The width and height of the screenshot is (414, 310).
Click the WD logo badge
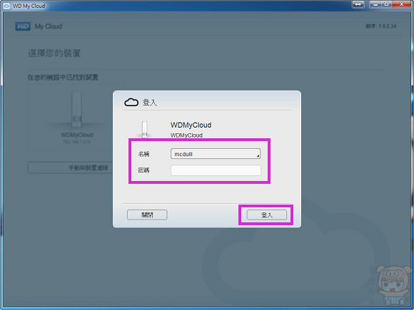tap(23, 26)
